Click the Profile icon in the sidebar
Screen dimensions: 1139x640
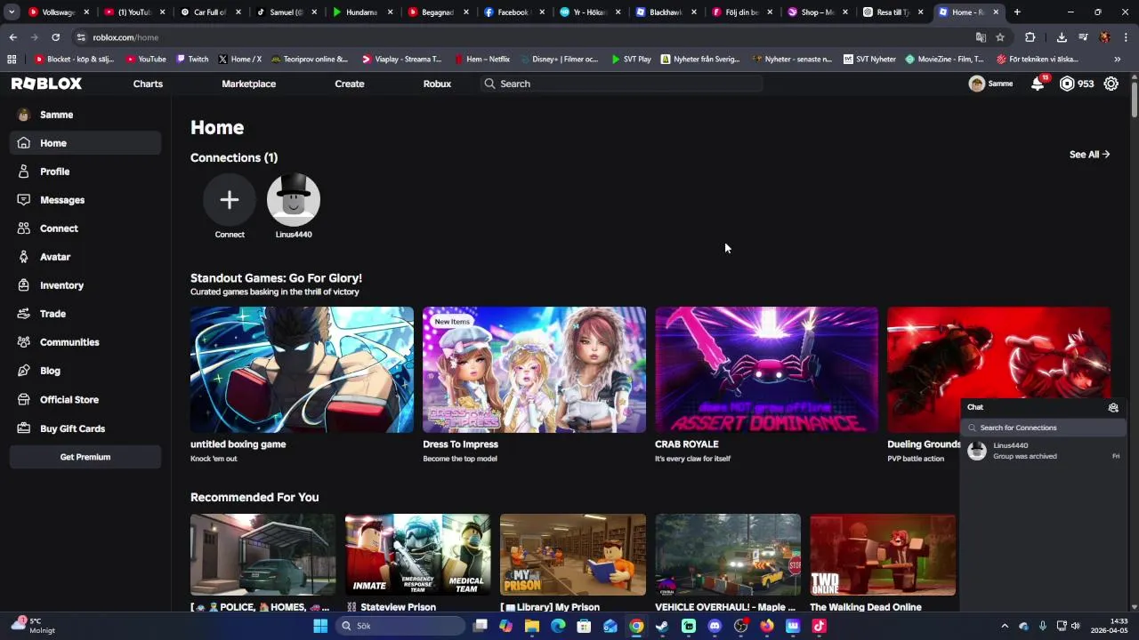[x=24, y=172]
